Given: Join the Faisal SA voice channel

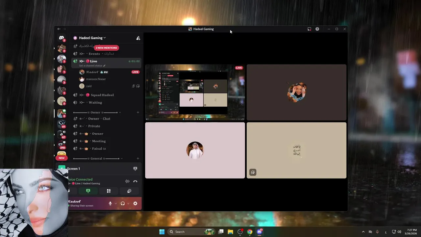Looking at the screenshot, I should (x=107, y=149).
